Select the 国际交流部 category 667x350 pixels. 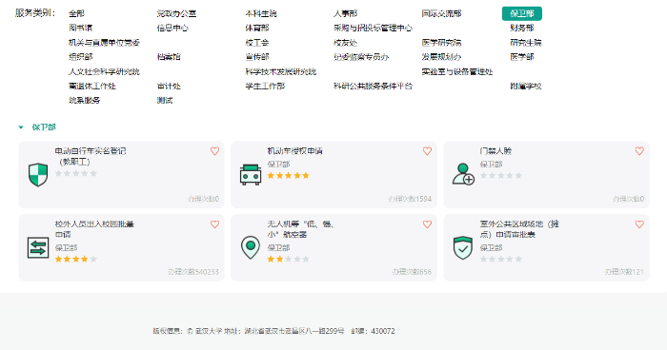tap(441, 13)
